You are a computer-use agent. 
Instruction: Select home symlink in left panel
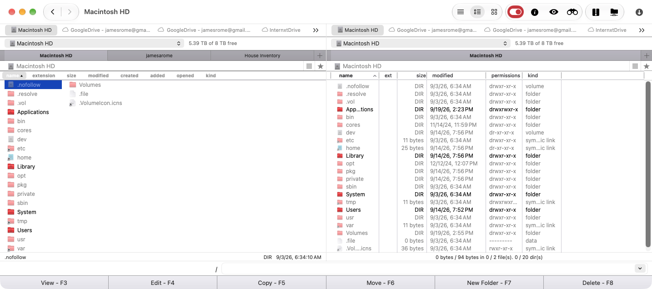(x=24, y=158)
